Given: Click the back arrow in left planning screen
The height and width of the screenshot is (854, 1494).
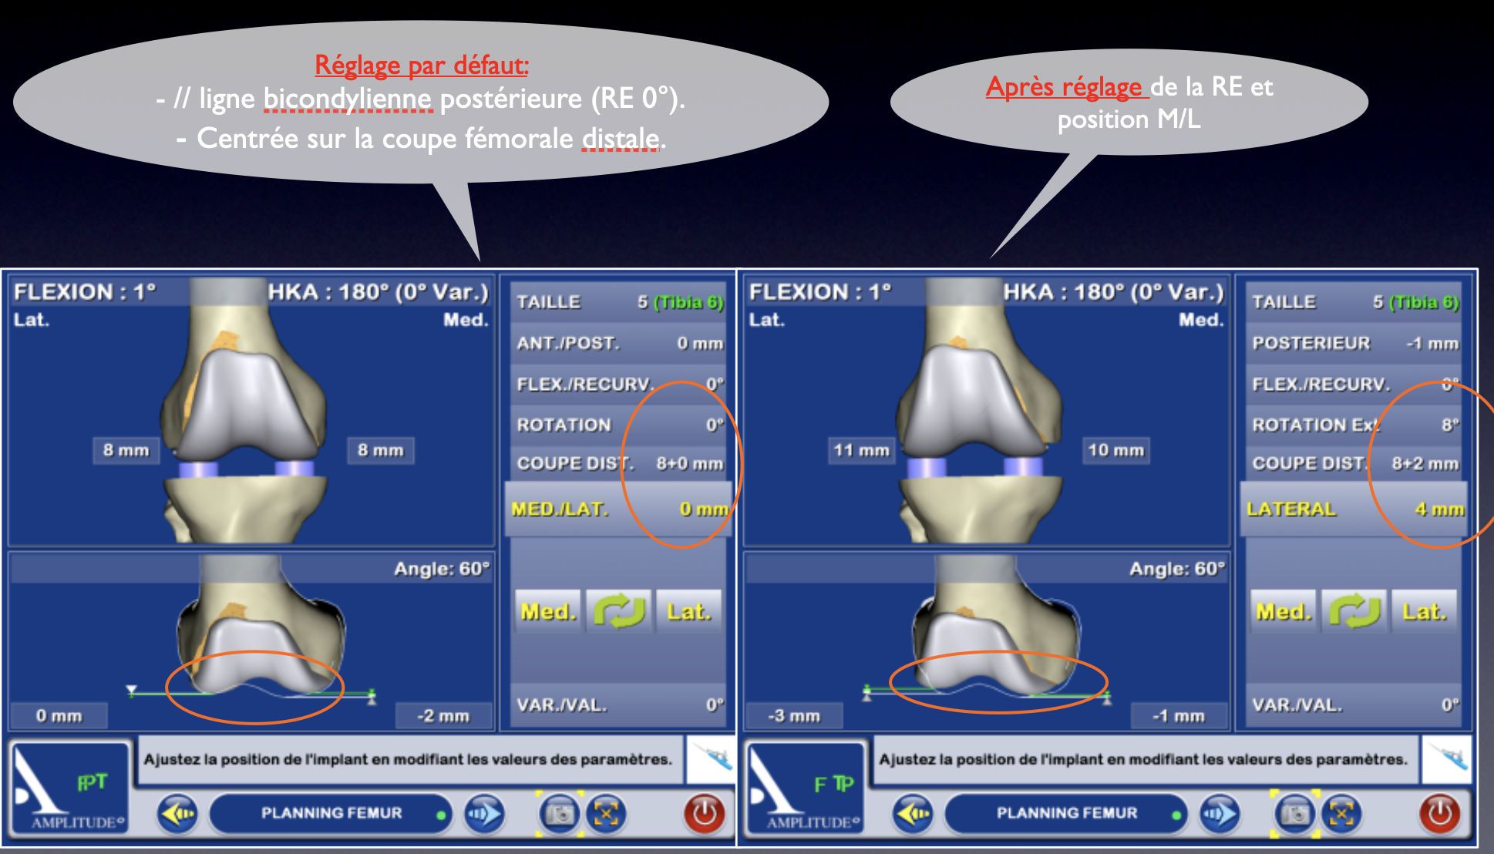Looking at the screenshot, I should [178, 814].
